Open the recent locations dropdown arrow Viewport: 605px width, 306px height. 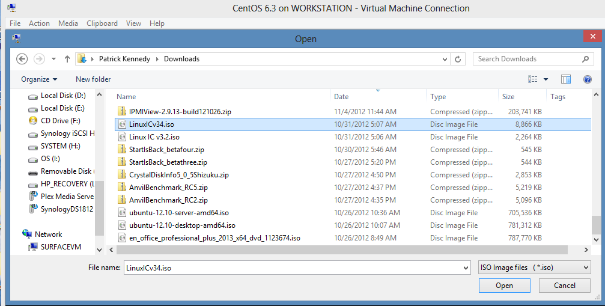point(53,59)
